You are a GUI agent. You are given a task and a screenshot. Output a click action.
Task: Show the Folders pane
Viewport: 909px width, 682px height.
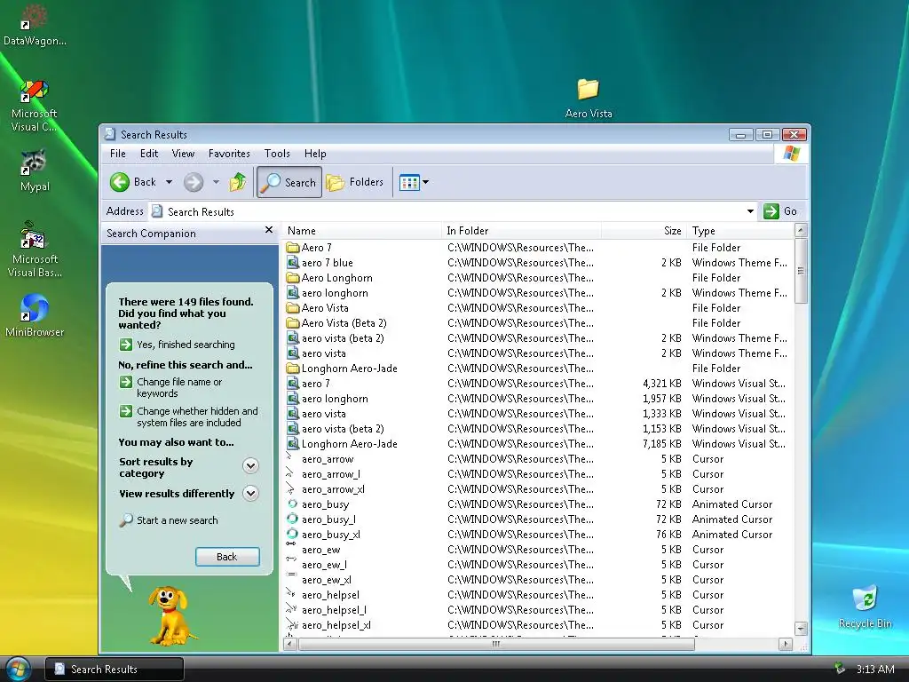tap(355, 182)
